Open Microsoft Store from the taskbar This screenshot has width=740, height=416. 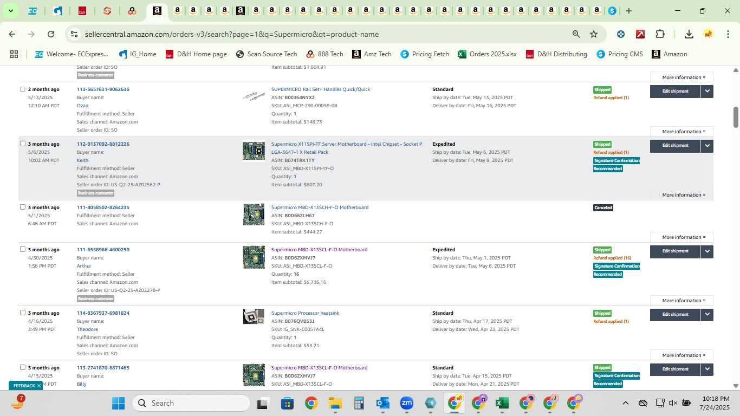tap(287, 403)
